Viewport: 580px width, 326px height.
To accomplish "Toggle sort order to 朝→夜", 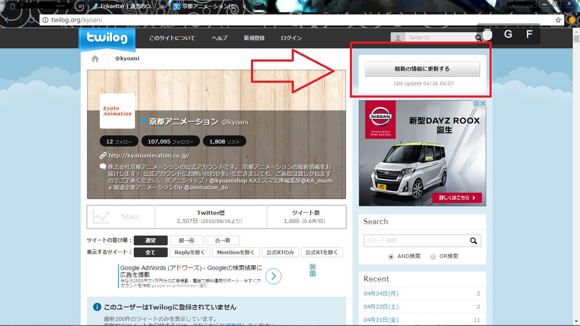I will [x=186, y=240].
